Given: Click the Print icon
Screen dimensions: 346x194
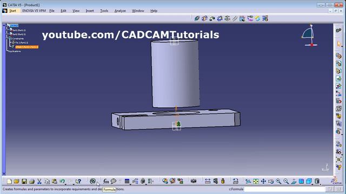Looking at the screenshot, I should 32,181.
